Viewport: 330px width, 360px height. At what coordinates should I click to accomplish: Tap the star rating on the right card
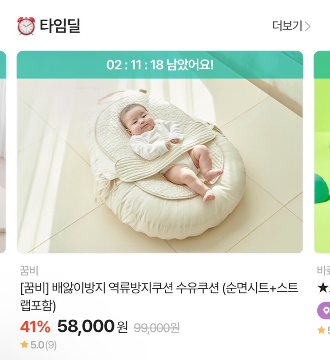(322, 330)
